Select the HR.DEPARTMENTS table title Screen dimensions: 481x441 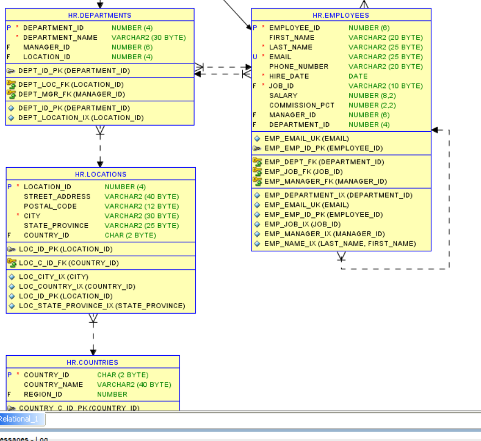tap(100, 15)
